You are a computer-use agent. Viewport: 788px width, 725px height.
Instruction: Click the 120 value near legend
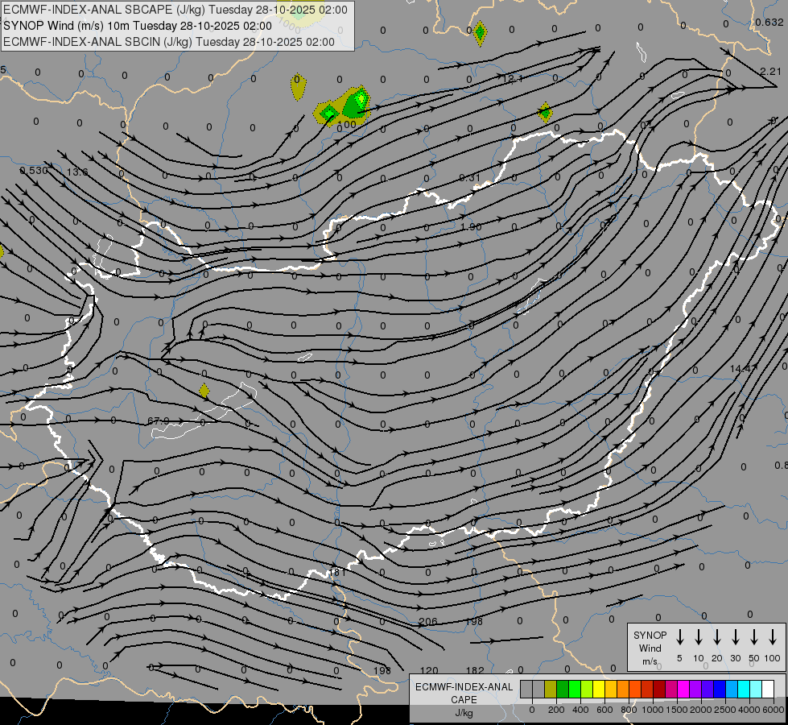[429, 671]
